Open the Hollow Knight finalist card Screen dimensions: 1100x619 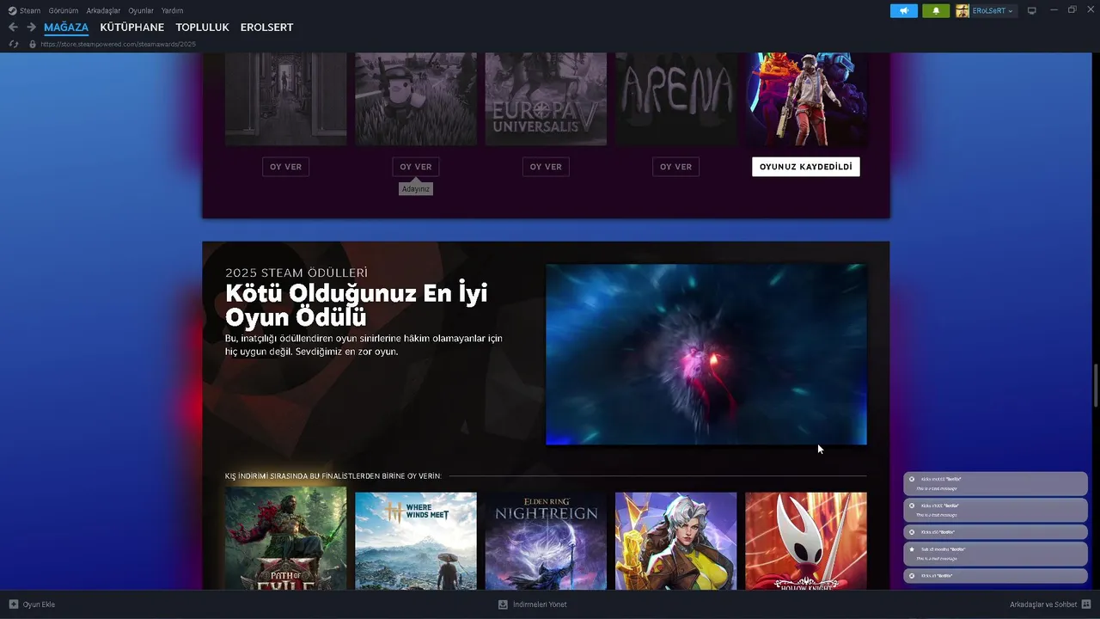tap(806, 540)
